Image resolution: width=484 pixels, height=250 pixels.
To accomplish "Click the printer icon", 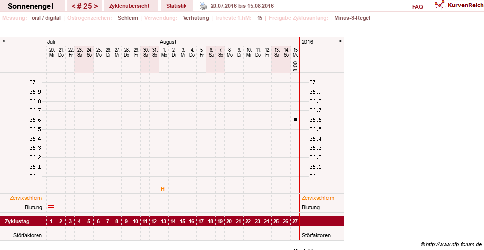I will [203, 6].
